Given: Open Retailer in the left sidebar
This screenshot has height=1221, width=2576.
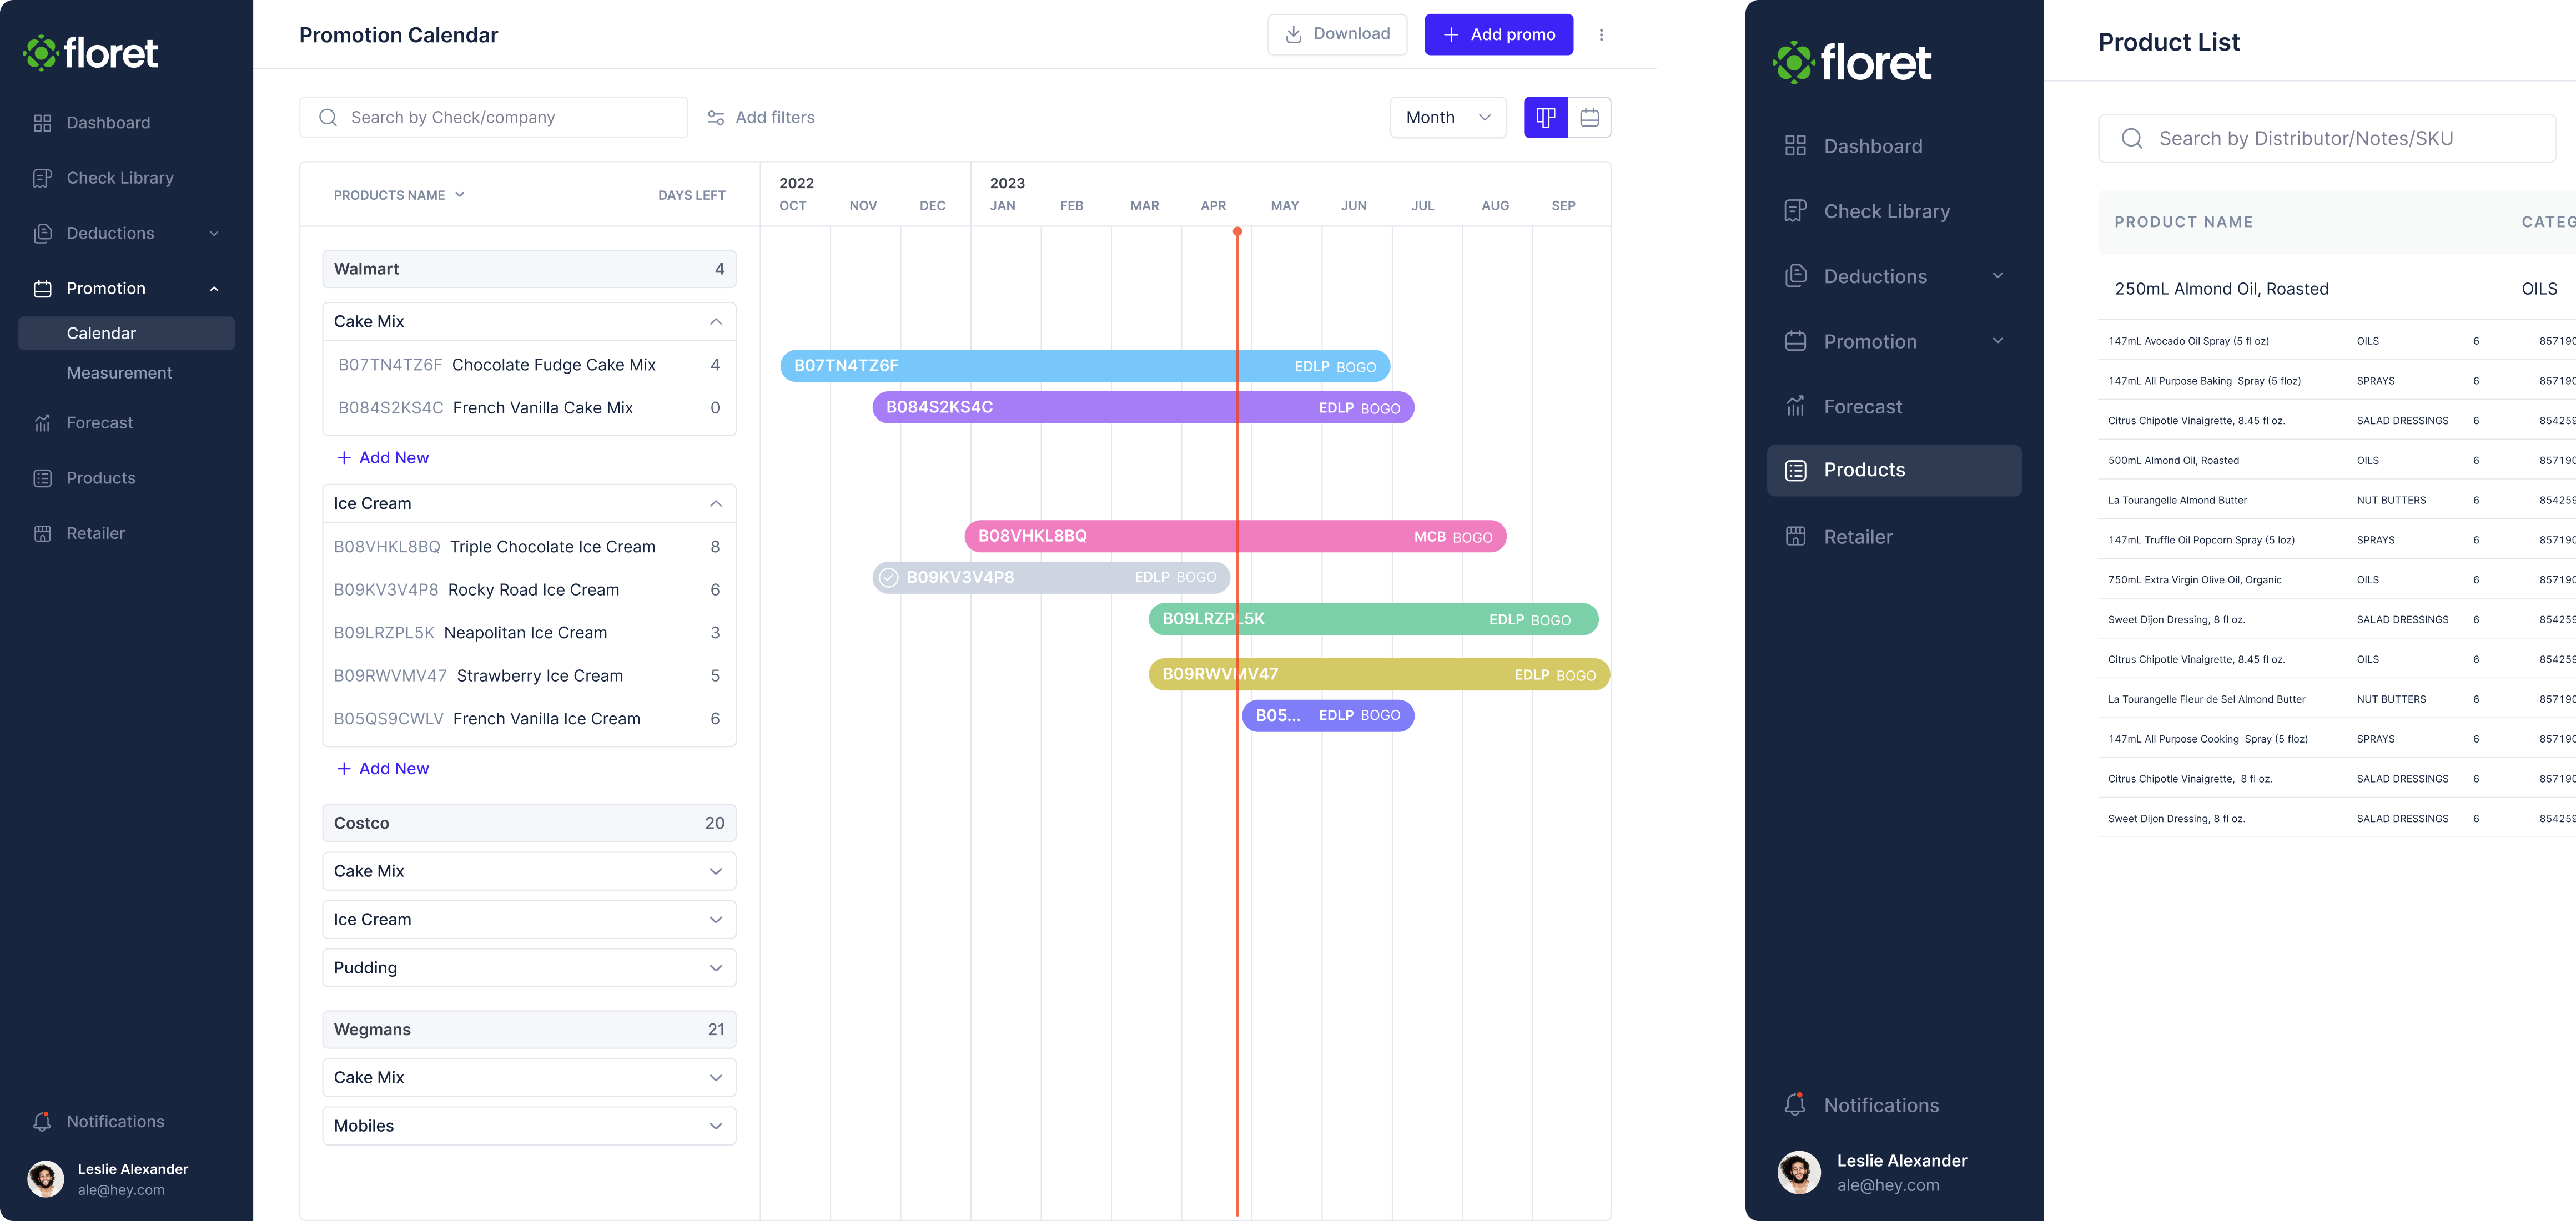Looking at the screenshot, I should tap(96, 533).
